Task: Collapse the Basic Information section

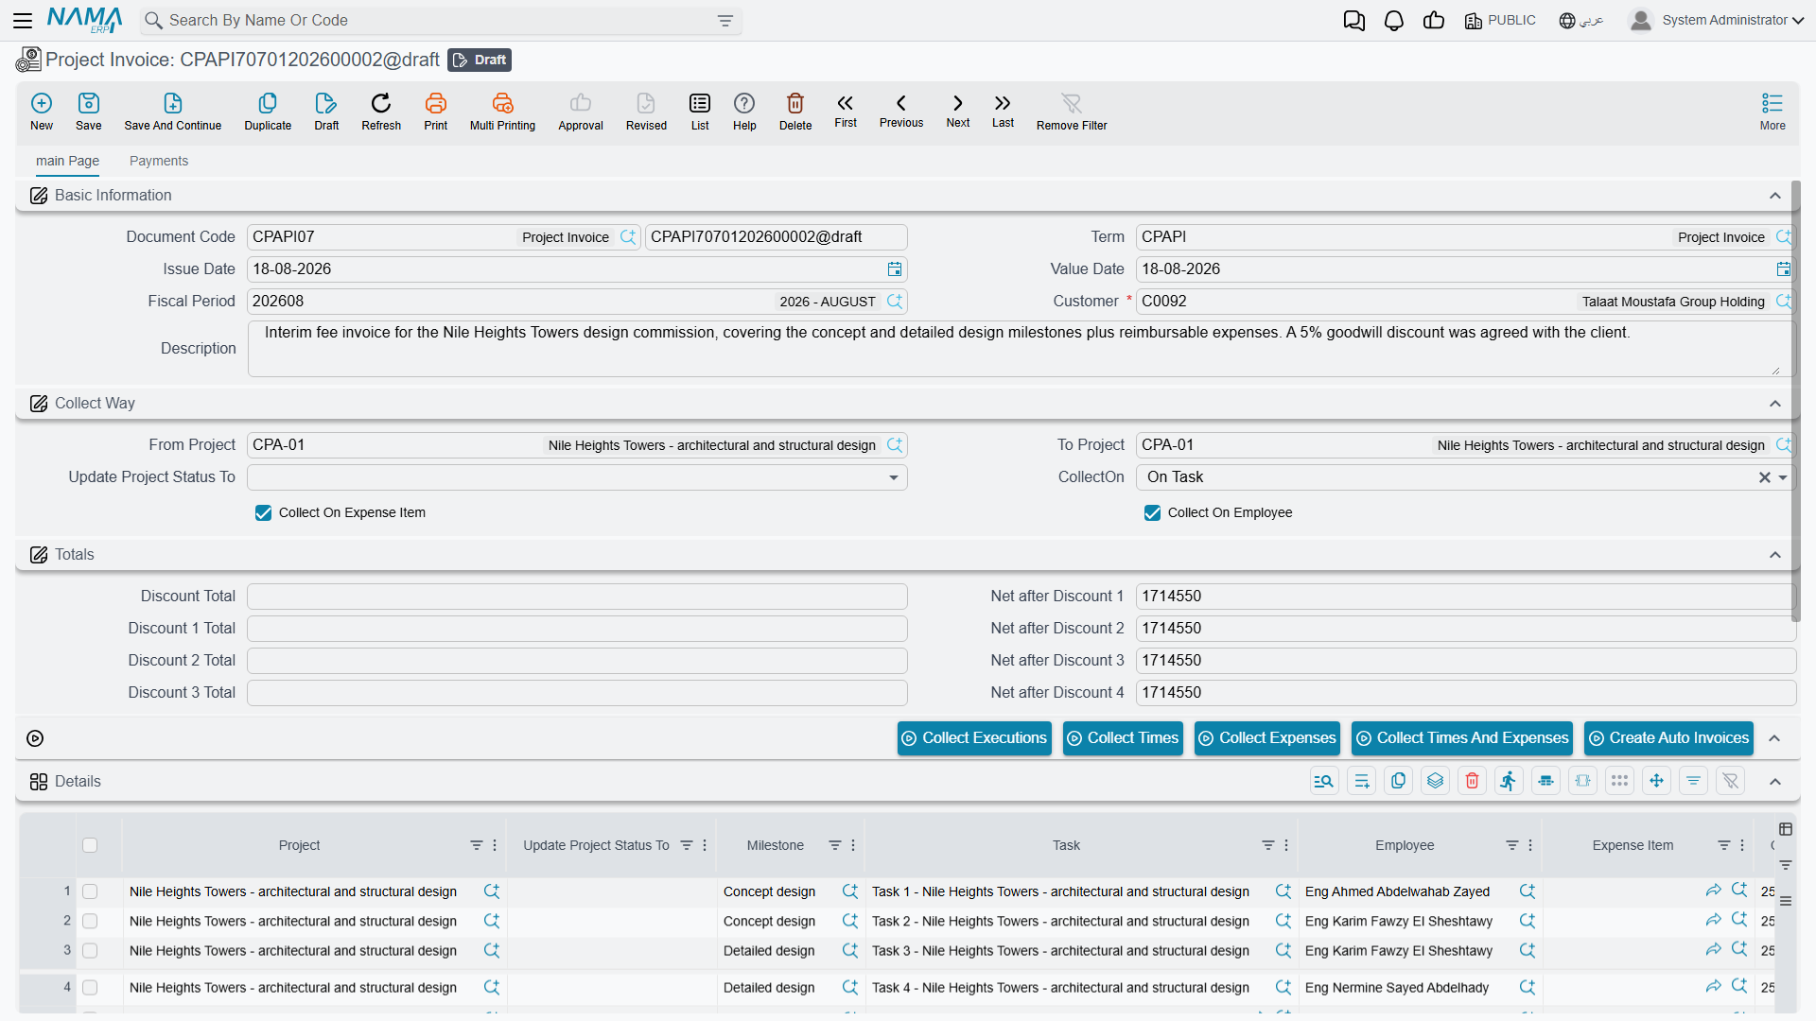Action: pyautogui.click(x=1775, y=196)
